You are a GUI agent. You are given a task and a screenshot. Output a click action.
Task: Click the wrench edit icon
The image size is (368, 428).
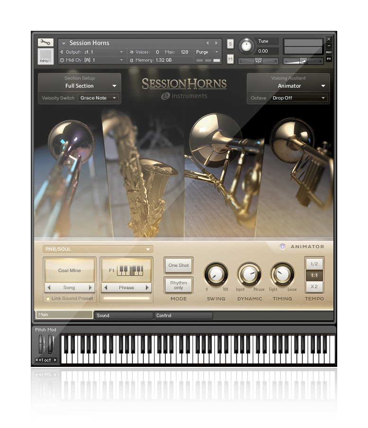(x=45, y=43)
